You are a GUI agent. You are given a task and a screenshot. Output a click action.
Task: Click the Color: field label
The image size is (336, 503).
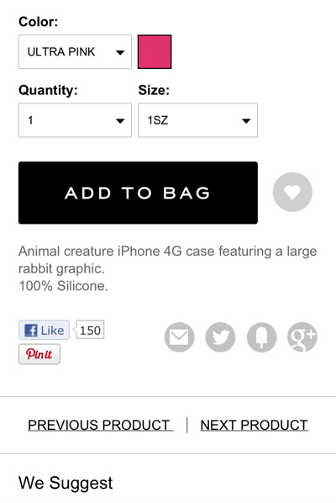click(x=39, y=22)
